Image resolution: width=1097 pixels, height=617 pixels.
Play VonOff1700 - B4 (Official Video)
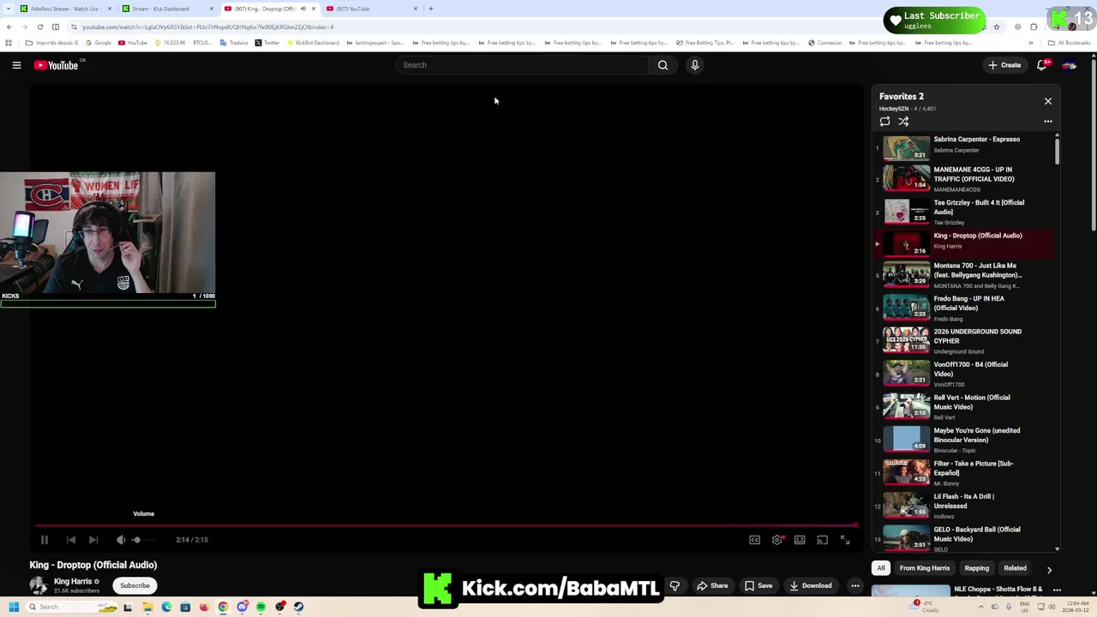964,374
